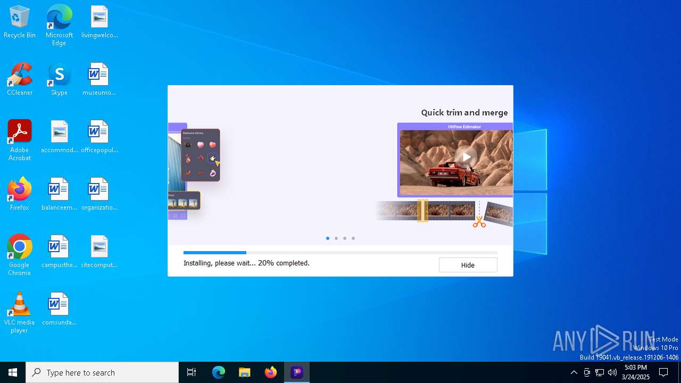681x383 pixels.
Task: Open the Recycle Bin desktop icon
Action: coord(20,22)
